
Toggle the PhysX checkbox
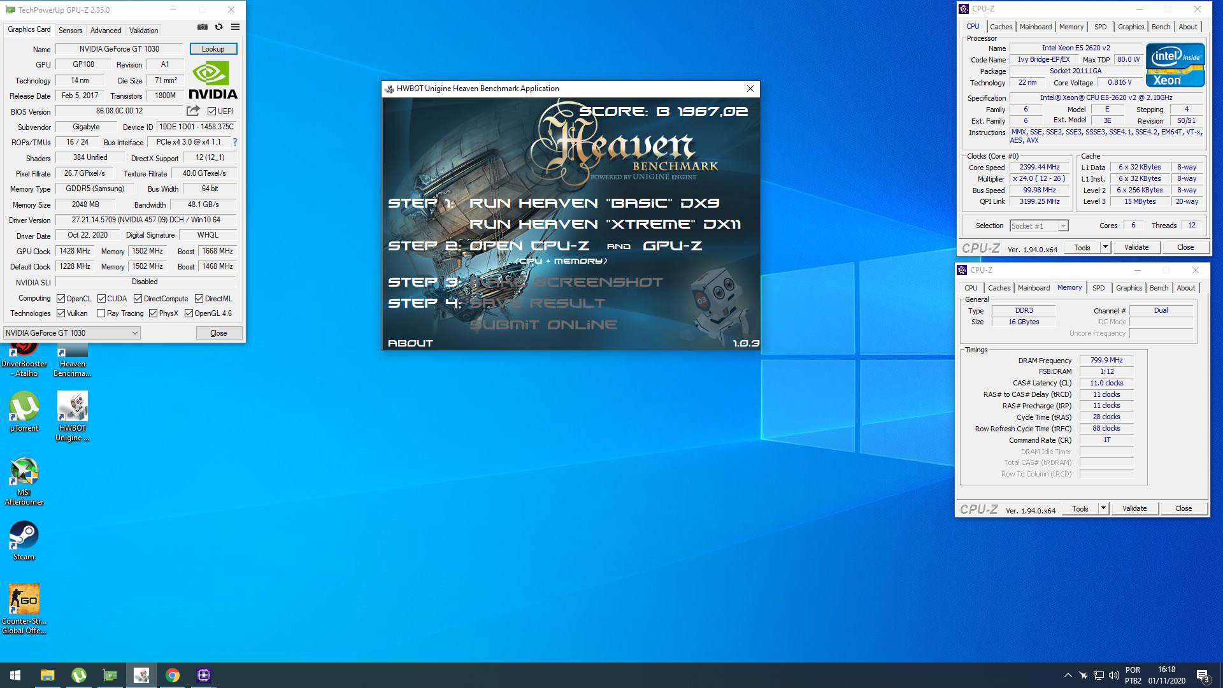(153, 313)
